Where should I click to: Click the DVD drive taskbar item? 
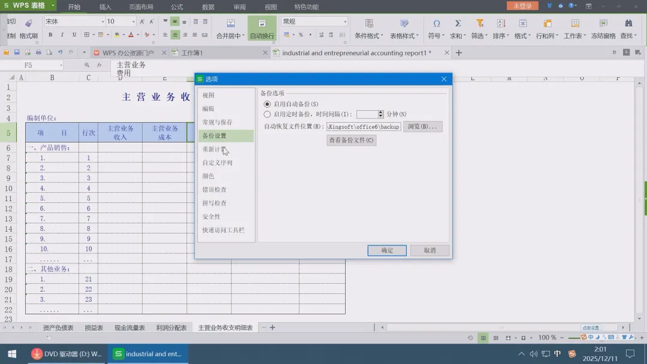pyautogui.click(x=68, y=354)
